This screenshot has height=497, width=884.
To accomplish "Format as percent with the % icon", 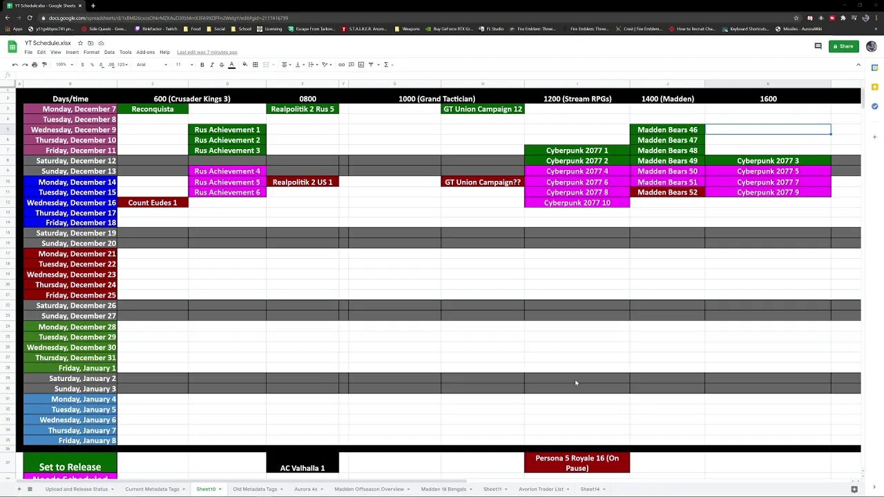I will 92,65.
